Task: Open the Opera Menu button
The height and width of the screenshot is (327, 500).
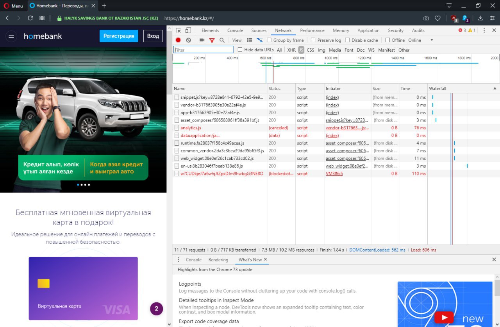Action: 14,6
